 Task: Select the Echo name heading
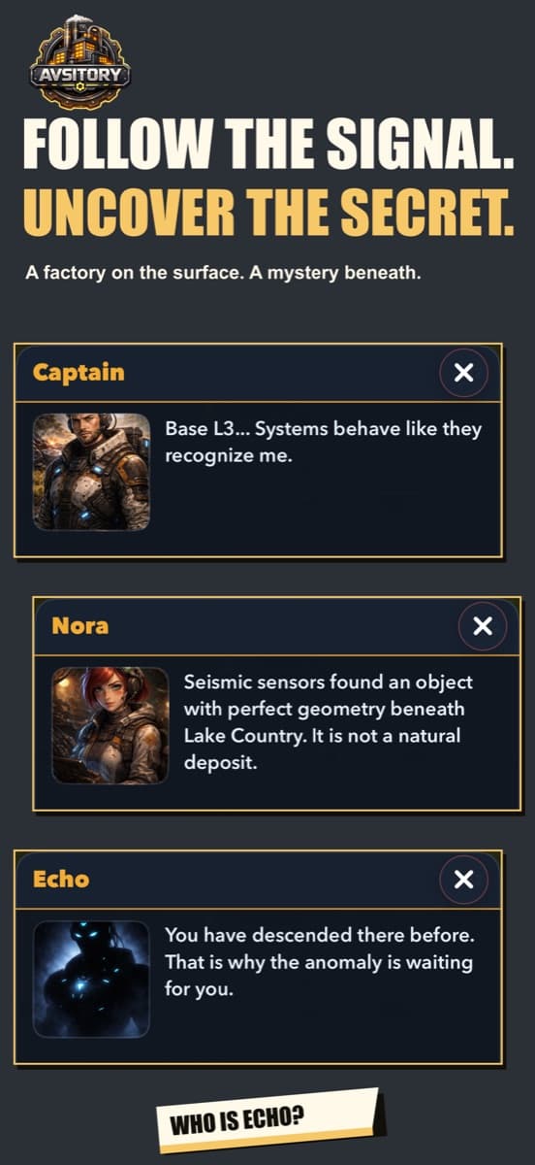tap(61, 880)
